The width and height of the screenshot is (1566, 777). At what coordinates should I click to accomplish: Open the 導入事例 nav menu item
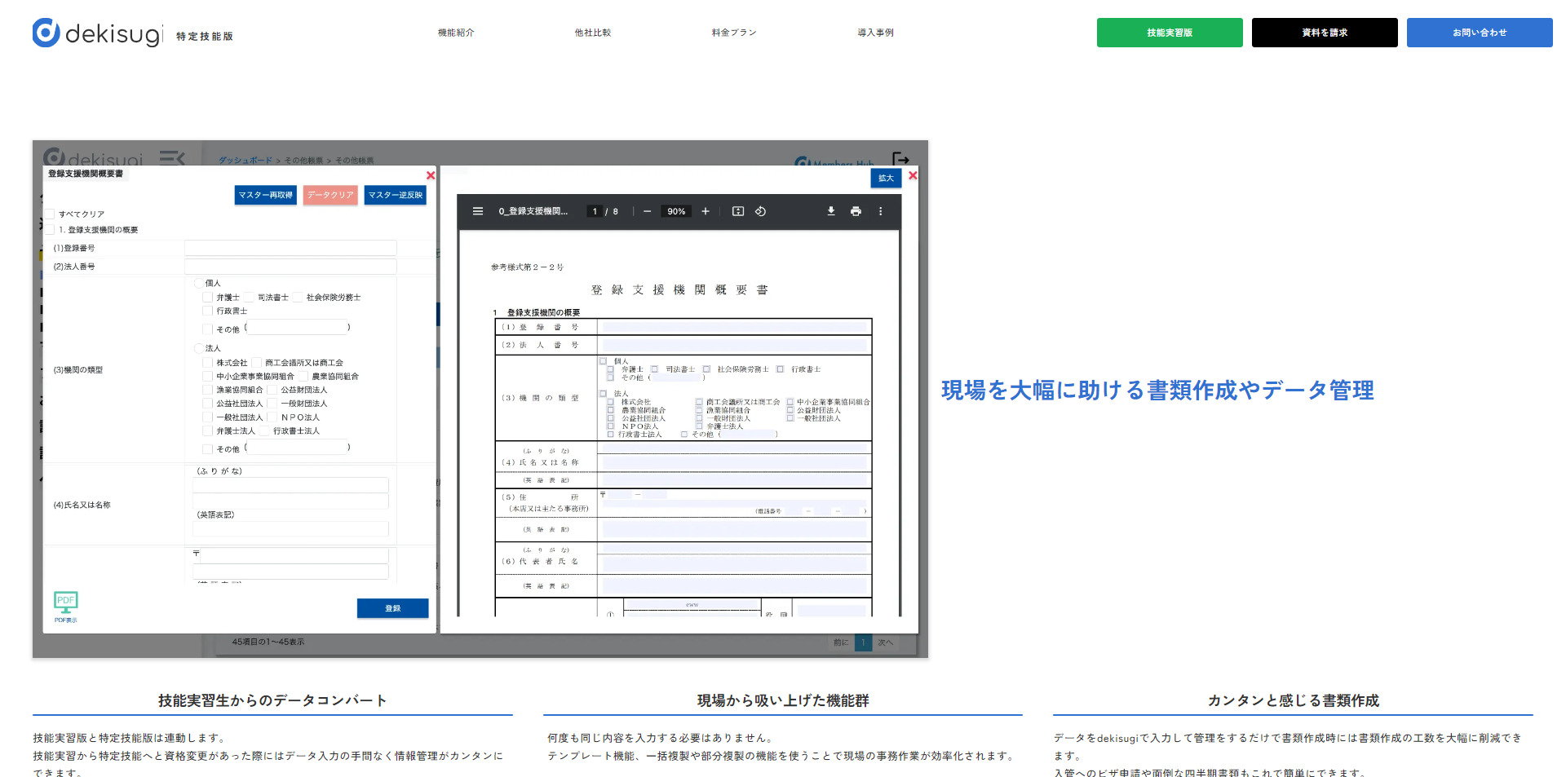coord(875,33)
